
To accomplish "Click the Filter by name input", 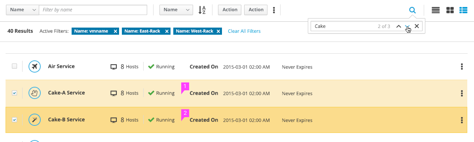I will [x=93, y=9].
